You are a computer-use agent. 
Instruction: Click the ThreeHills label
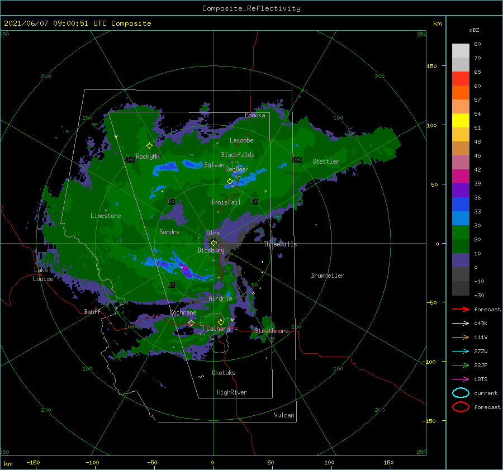tap(281, 244)
